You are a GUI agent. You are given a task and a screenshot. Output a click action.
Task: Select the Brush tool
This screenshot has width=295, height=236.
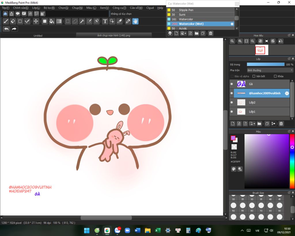pyautogui.click(x=6, y=21)
